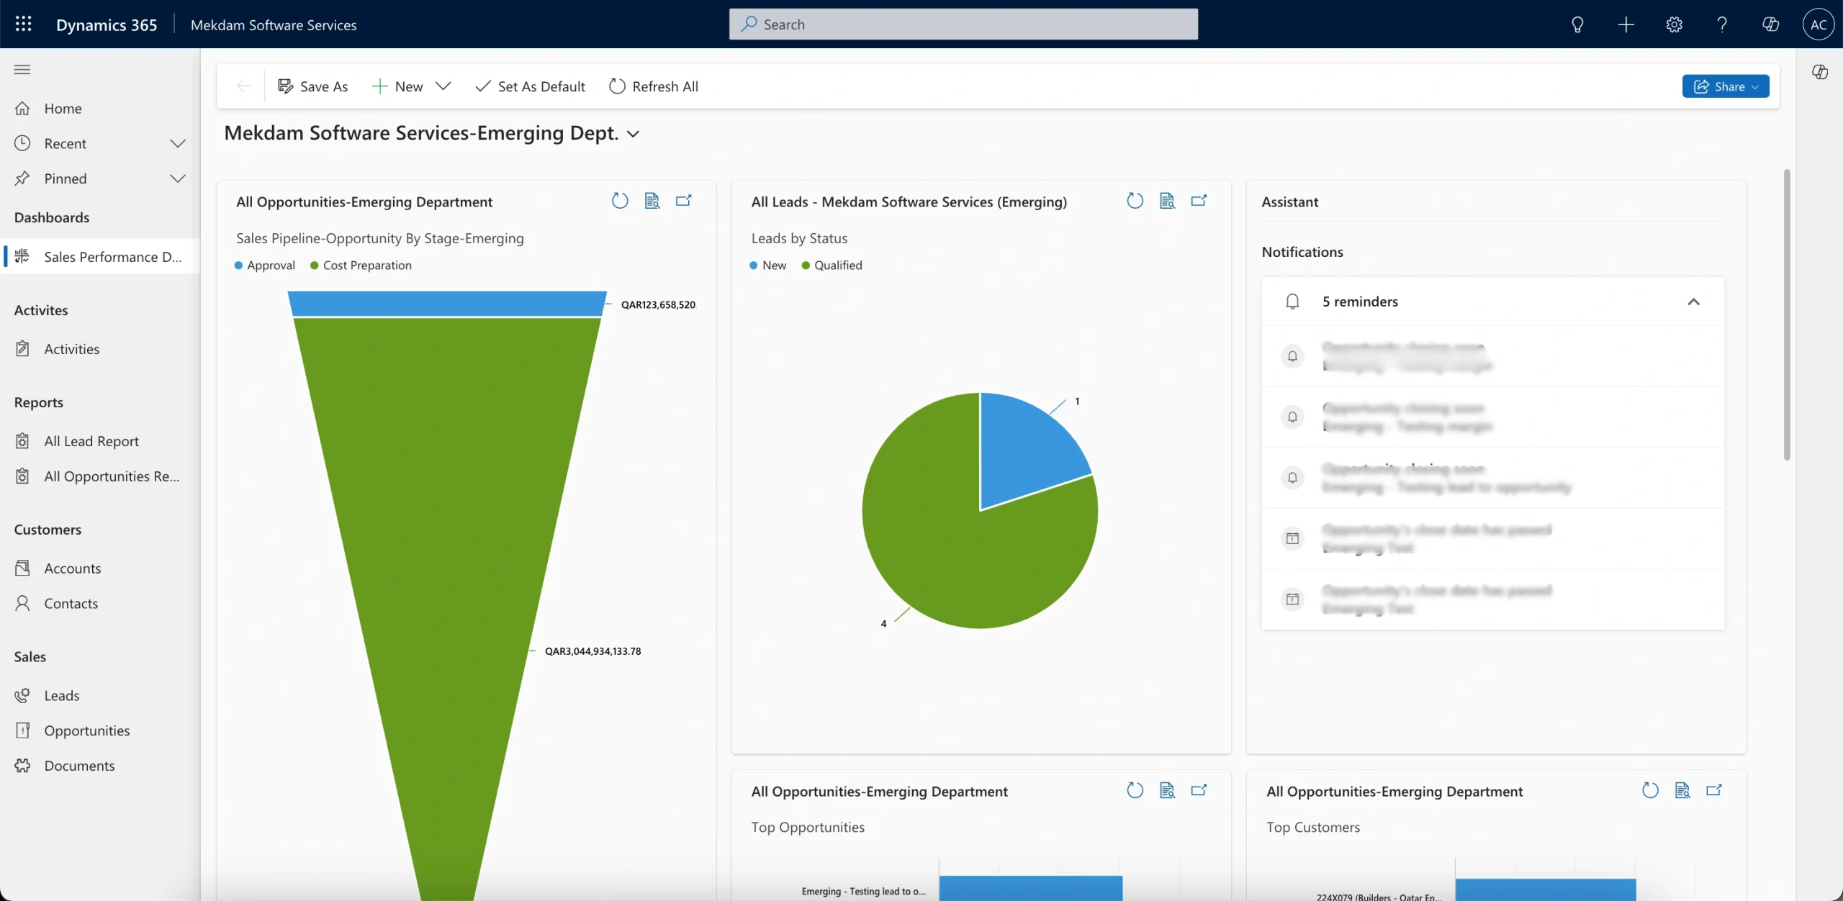Open the Dynamics 365 app launcher grid
Screen dimensions: 1843x901
[x=23, y=24]
